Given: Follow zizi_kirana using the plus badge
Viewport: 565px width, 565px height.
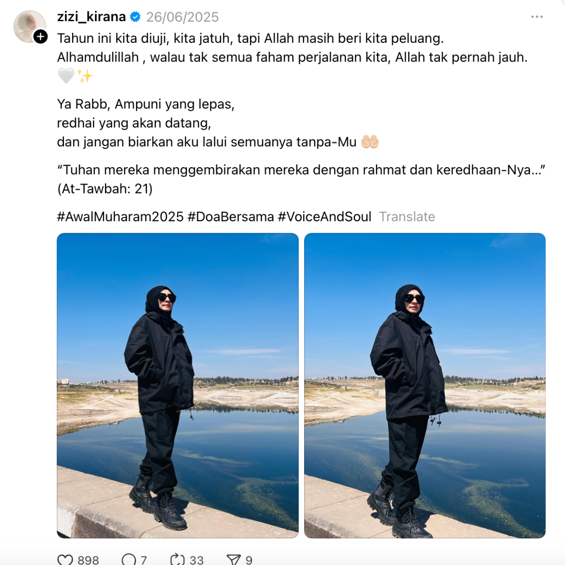Looking at the screenshot, I should tap(40, 36).
